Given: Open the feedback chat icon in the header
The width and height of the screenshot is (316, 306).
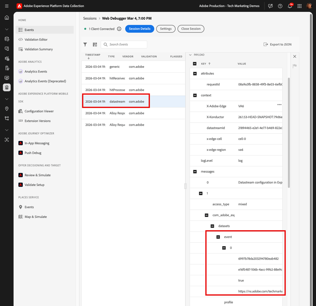Looking at the screenshot, I should [270, 6].
